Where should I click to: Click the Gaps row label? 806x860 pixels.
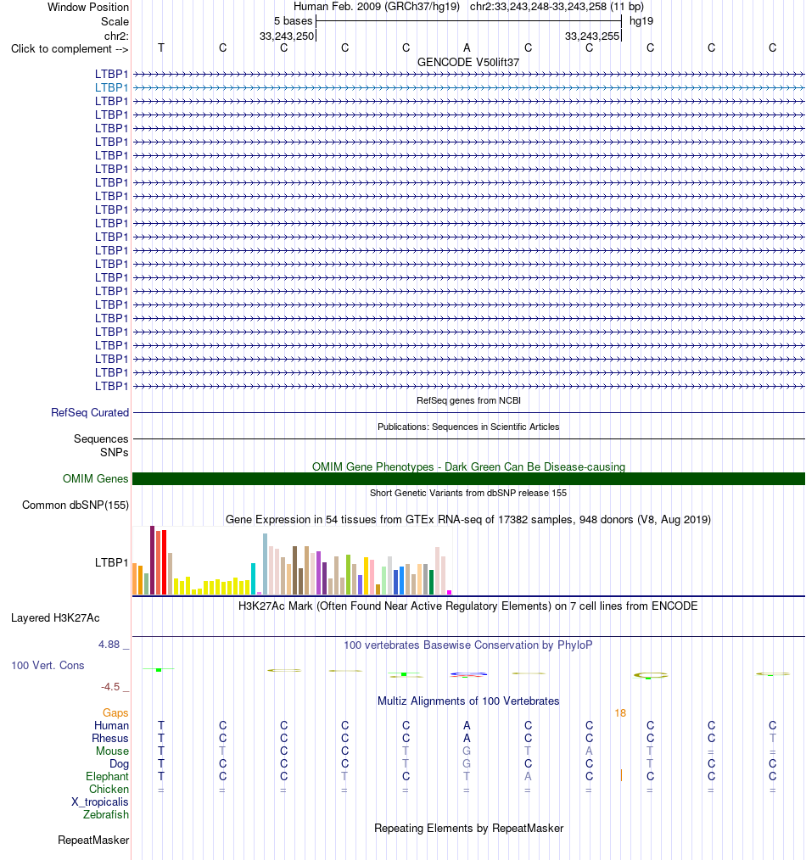coord(115,713)
